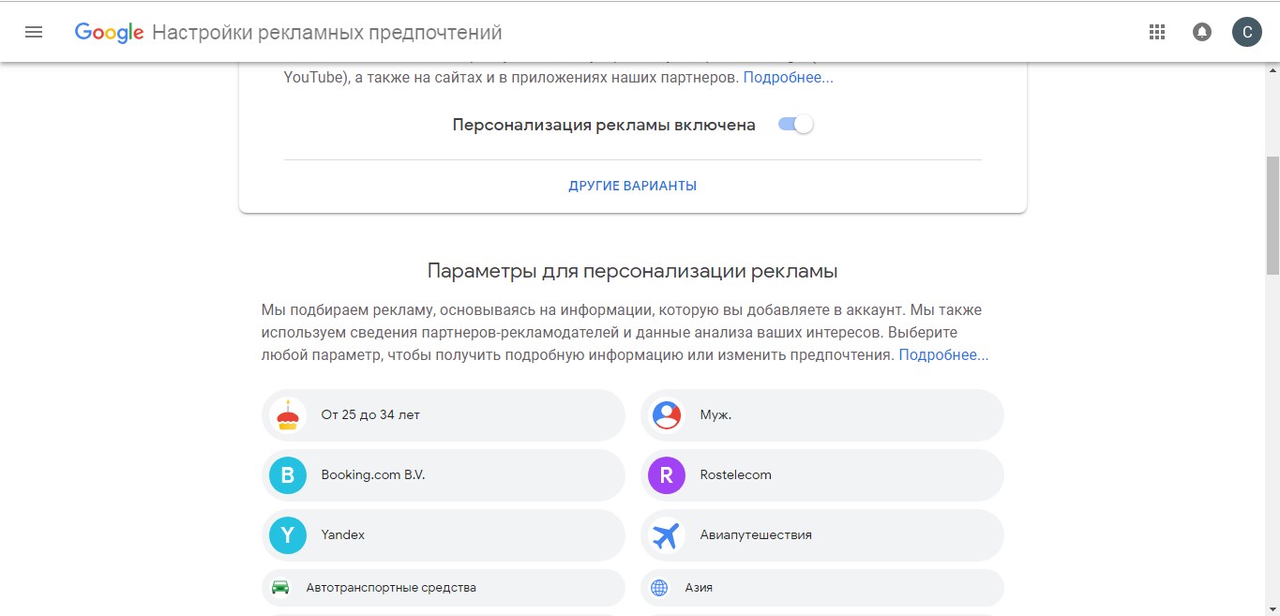Click the green car icon

pyautogui.click(x=280, y=588)
